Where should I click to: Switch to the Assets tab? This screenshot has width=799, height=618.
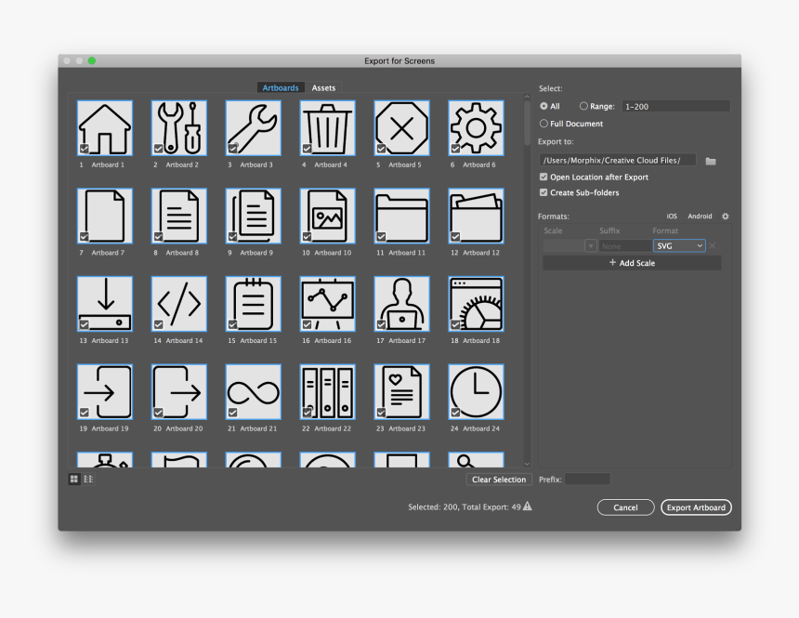pyautogui.click(x=323, y=88)
